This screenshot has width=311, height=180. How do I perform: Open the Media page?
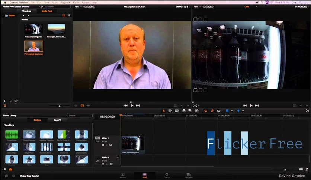click(x=122, y=176)
